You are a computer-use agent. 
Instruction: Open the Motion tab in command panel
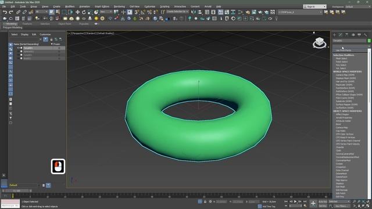353,35
